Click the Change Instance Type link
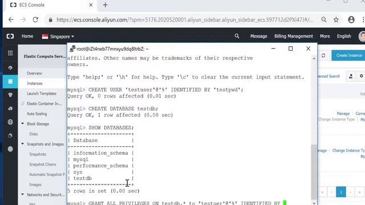 pyautogui.click(x=336, y=120)
